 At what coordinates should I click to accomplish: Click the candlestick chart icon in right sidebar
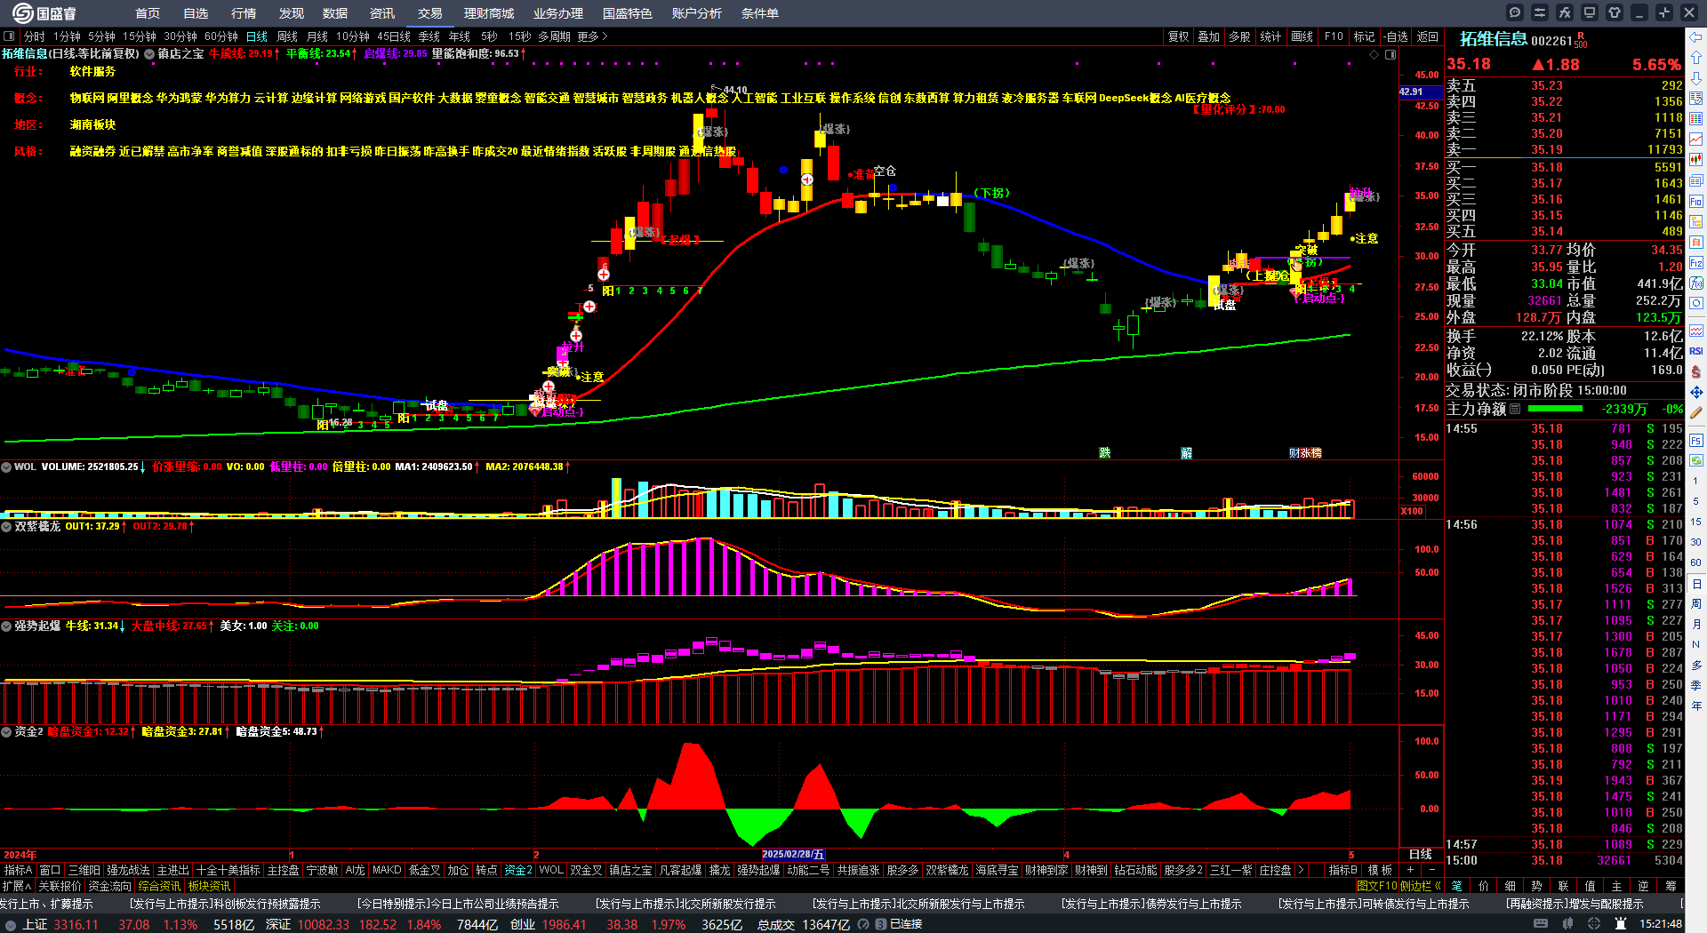1696,160
